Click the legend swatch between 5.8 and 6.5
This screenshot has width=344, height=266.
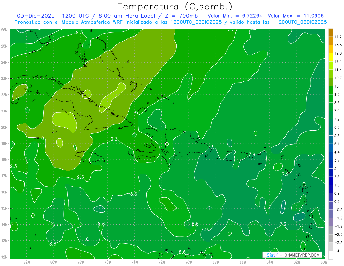331,131
